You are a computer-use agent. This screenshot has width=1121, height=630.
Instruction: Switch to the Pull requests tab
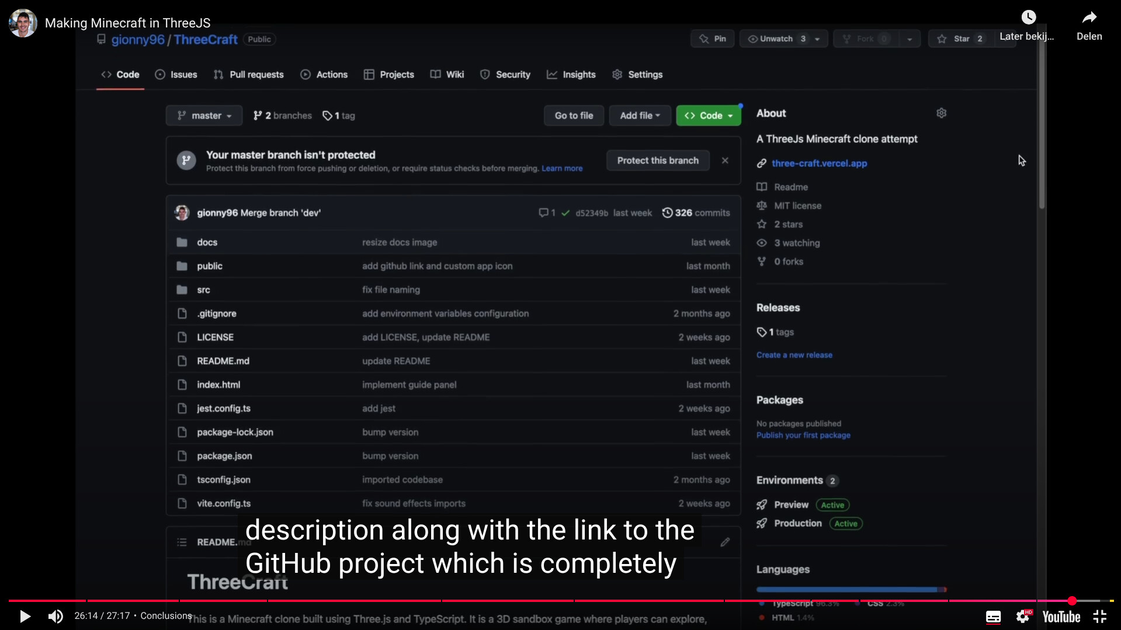pos(249,75)
